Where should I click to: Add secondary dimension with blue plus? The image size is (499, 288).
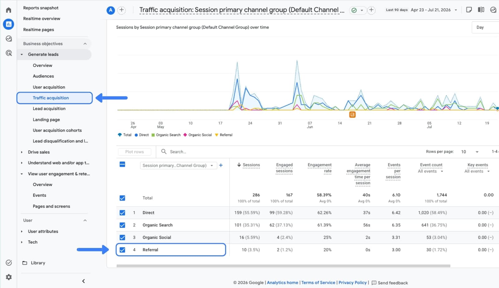[221, 165]
